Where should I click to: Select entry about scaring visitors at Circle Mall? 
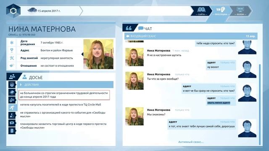pos(61,104)
